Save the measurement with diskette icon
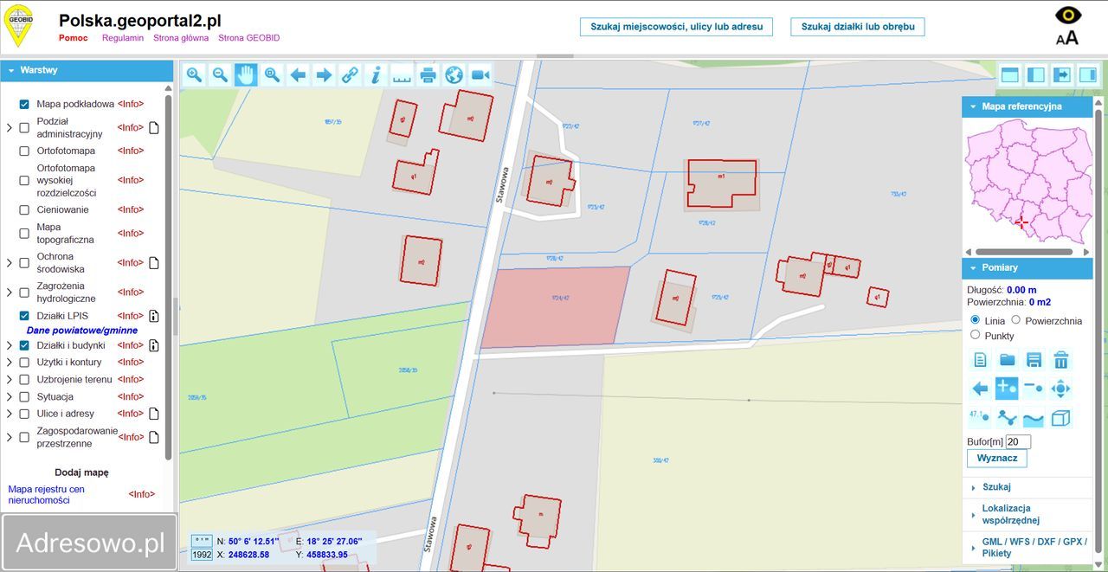 coord(1034,360)
